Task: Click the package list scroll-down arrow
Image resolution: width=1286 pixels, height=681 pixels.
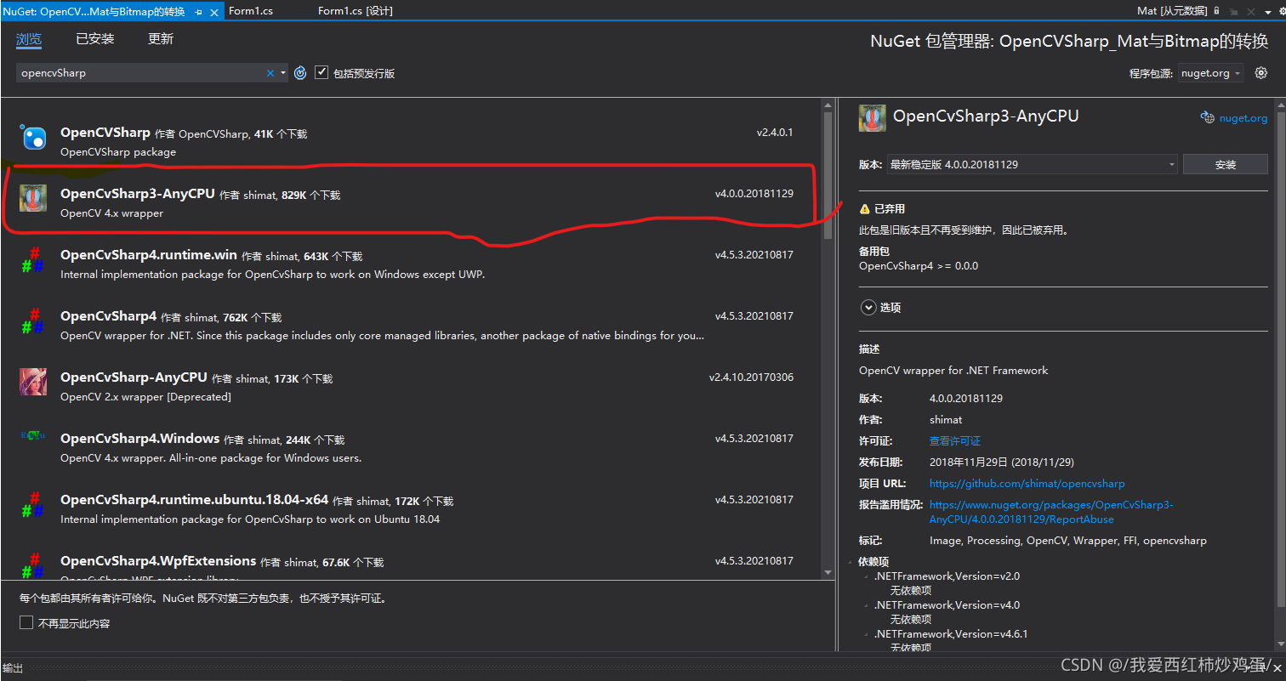Action: [827, 573]
